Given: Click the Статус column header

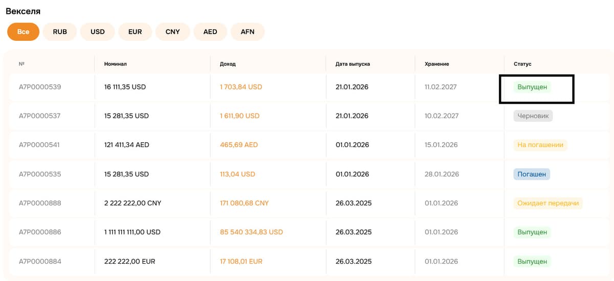Looking at the screenshot, I should point(522,64).
